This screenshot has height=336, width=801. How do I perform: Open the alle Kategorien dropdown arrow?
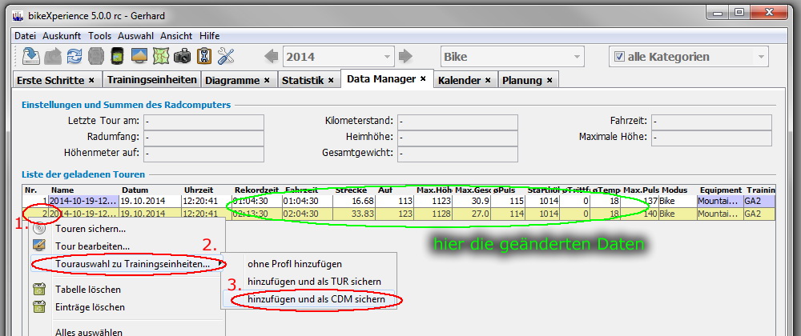click(x=761, y=57)
